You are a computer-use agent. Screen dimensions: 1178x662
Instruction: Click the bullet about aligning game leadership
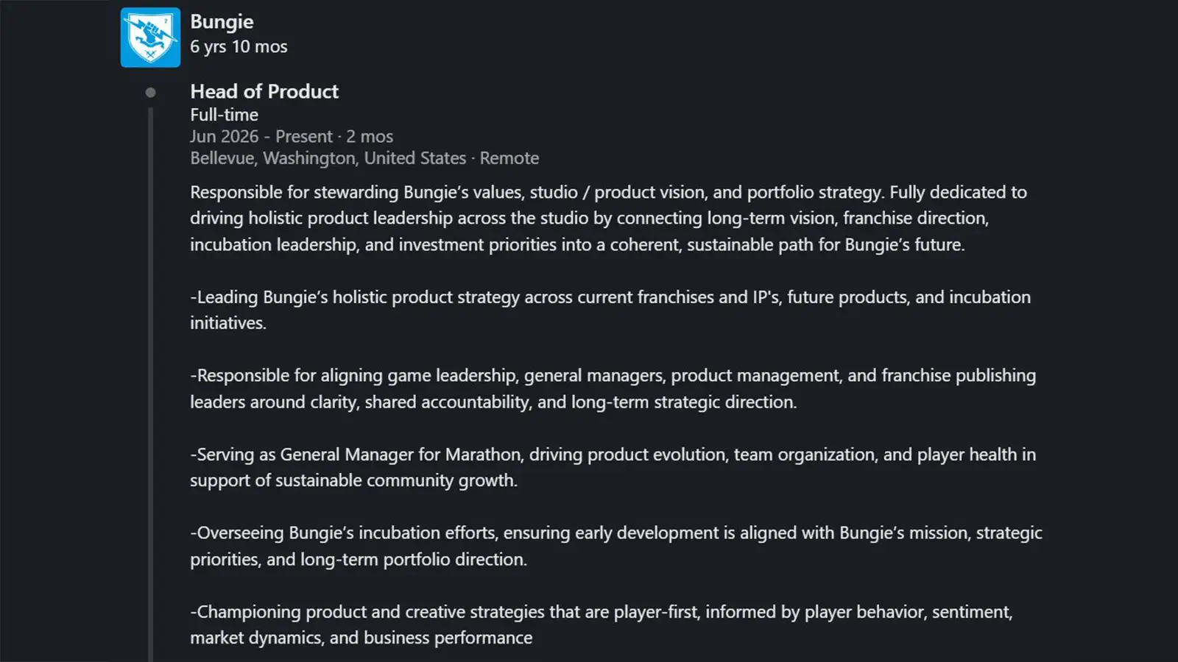click(x=613, y=388)
